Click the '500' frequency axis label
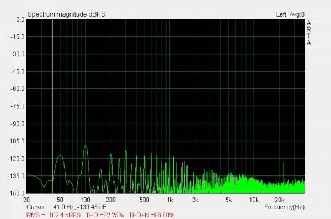The height and width of the screenshot is (219, 331). [145, 200]
